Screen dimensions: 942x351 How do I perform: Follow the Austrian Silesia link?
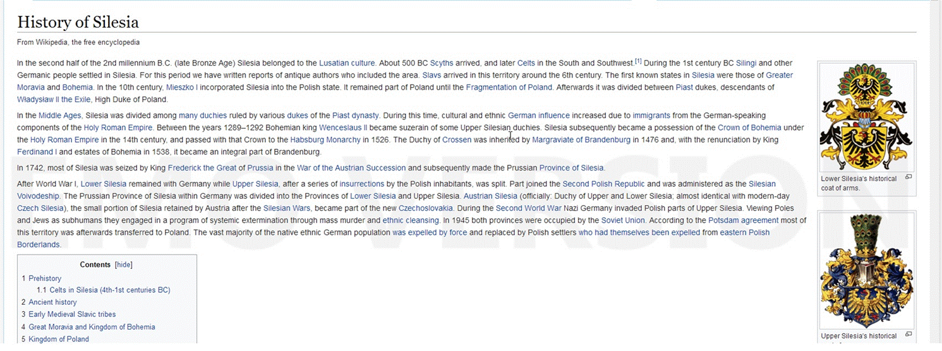click(490, 196)
